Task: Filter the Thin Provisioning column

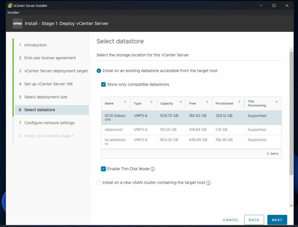Action: [x=277, y=102]
